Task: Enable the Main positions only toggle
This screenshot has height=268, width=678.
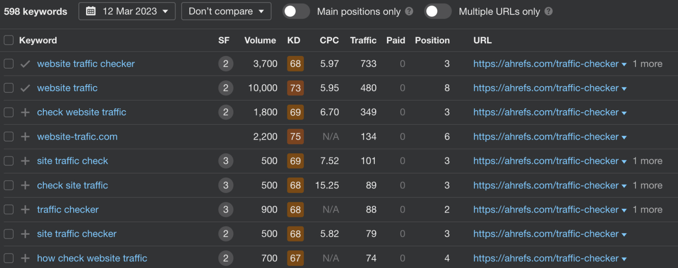Action: (x=296, y=12)
